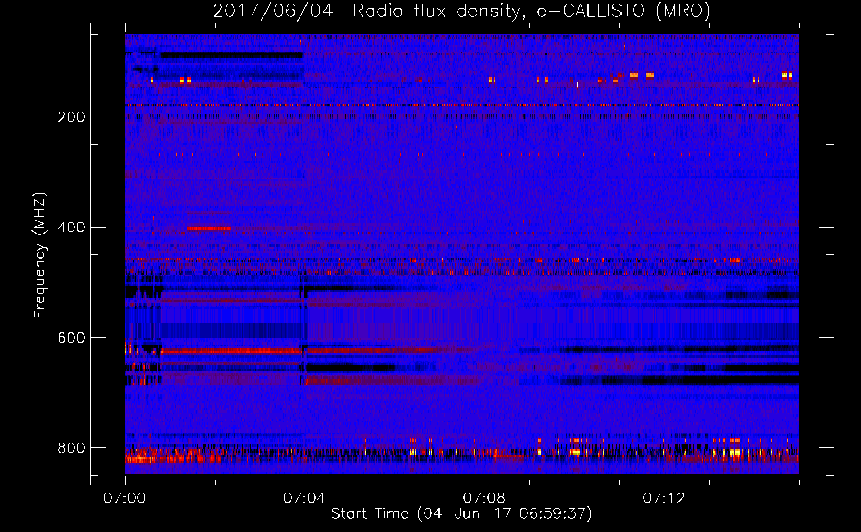Click the '600' frequency tick label
The width and height of the screenshot is (861, 532).
point(71,338)
